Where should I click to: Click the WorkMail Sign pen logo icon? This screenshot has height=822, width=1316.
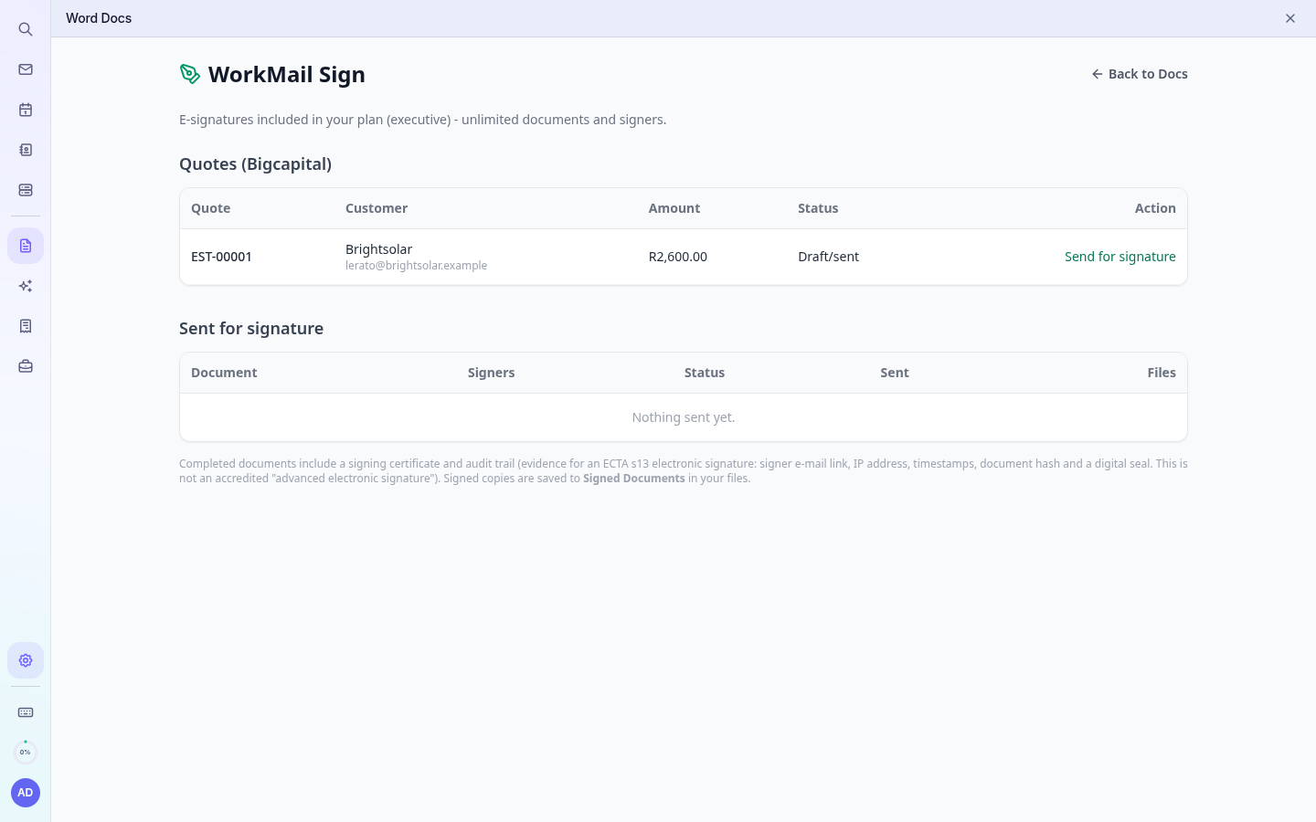190,74
